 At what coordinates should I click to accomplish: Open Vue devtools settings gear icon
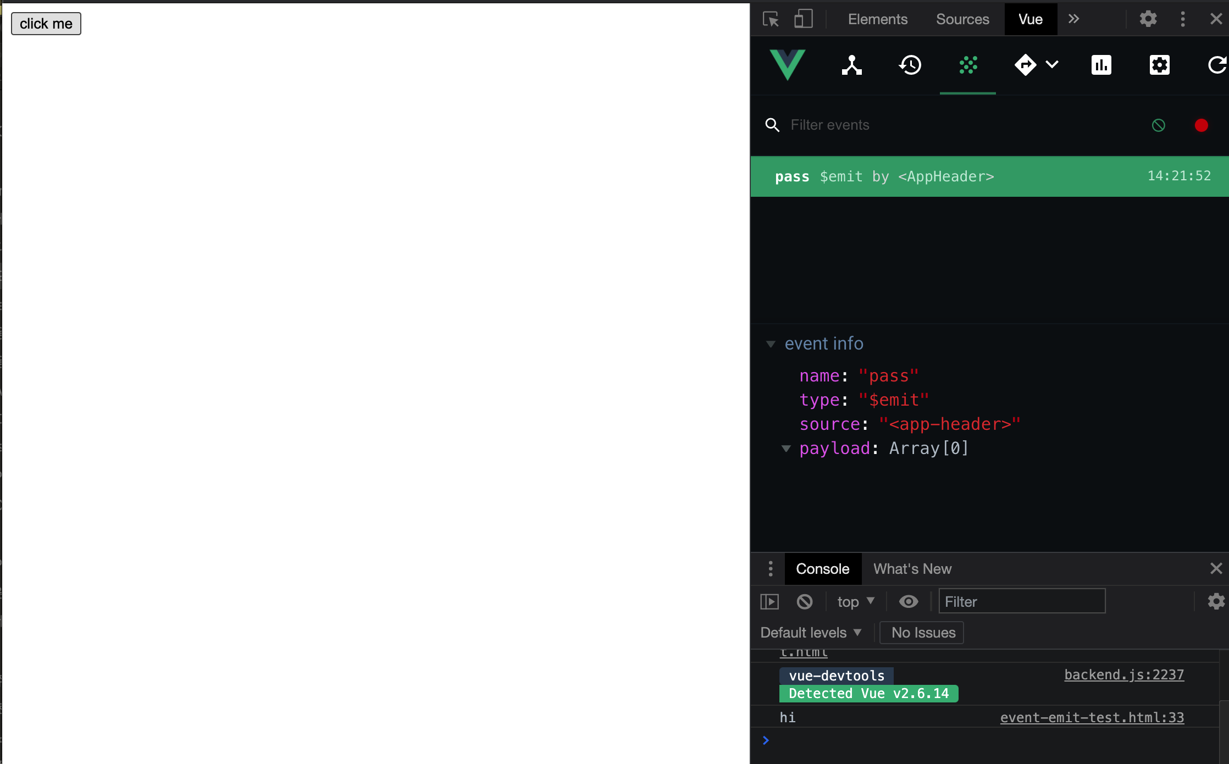1159,65
